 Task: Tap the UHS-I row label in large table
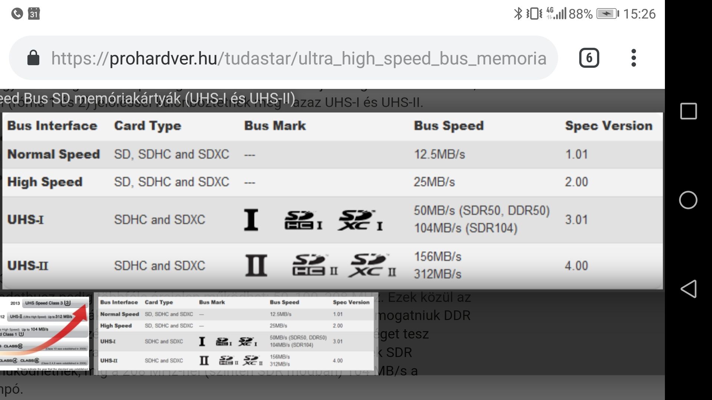click(x=26, y=220)
